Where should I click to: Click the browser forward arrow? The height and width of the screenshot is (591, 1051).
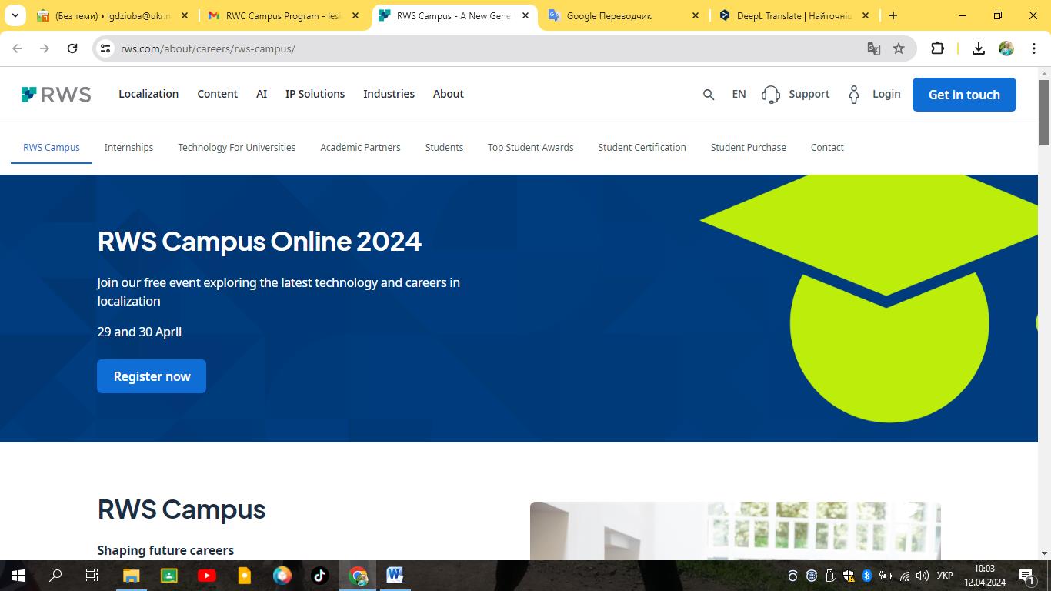pyautogui.click(x=45, y=48)
